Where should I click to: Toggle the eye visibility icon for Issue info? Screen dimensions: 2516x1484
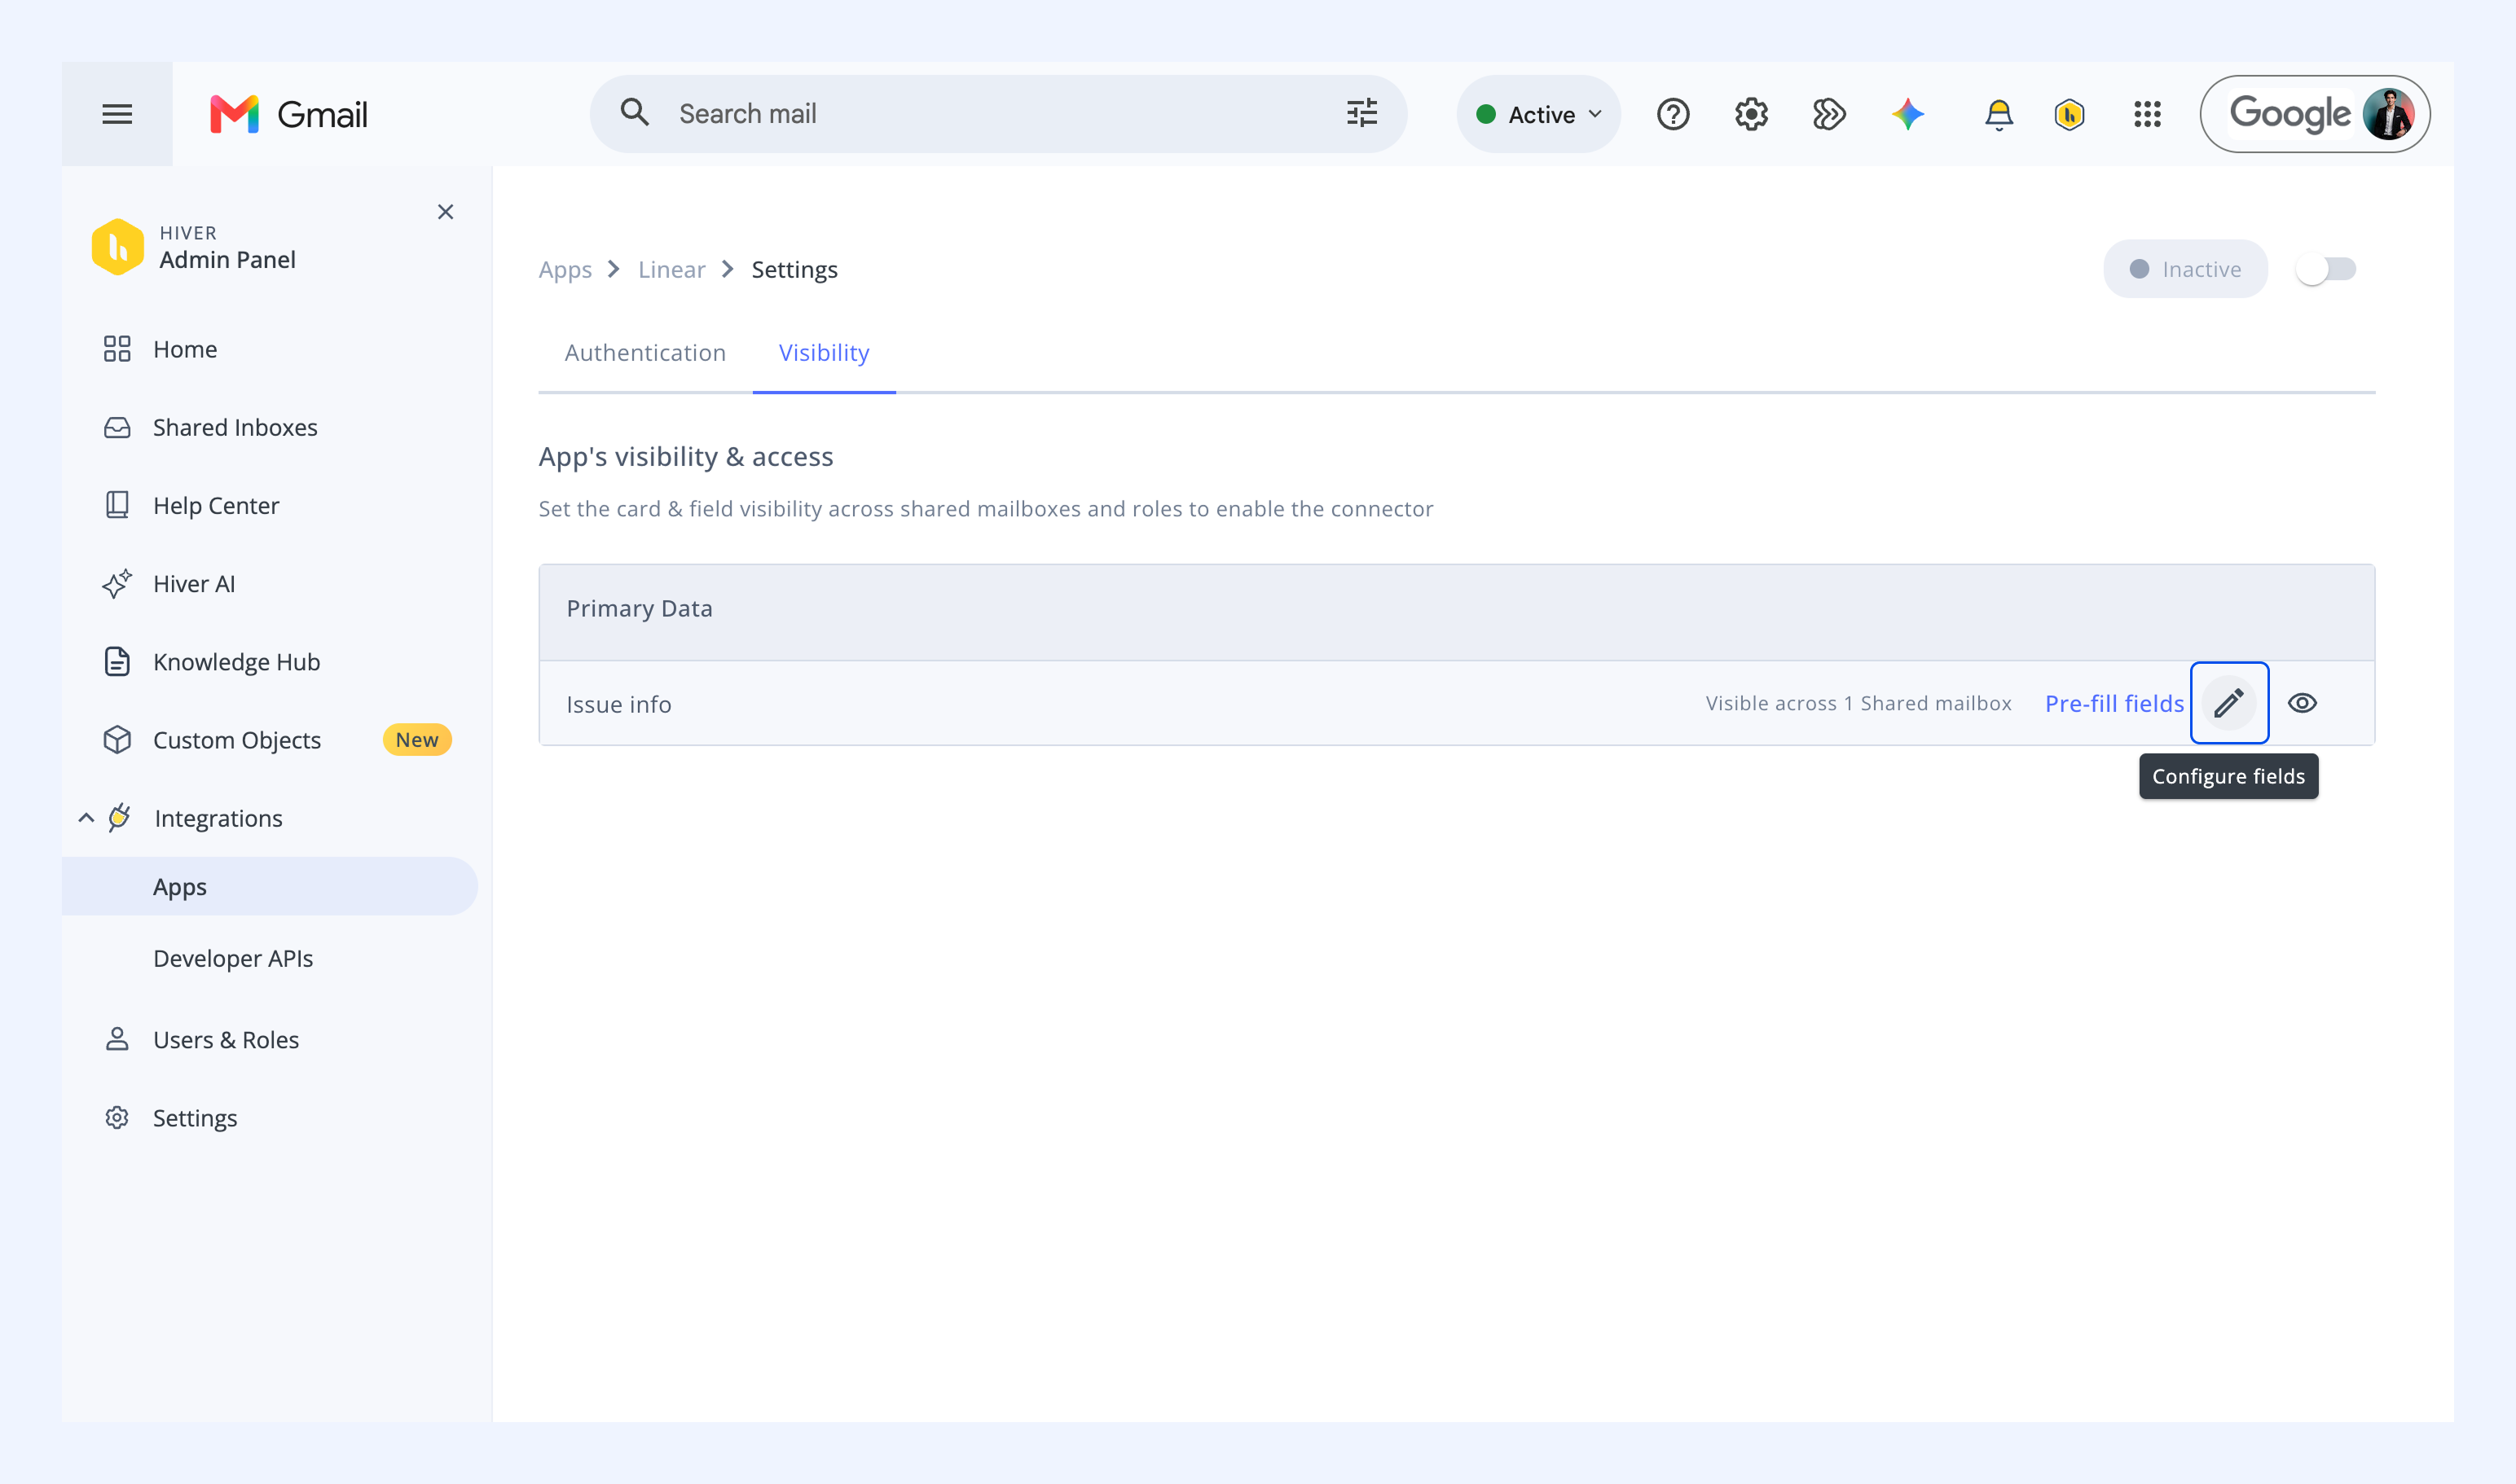coord(2302,703)
